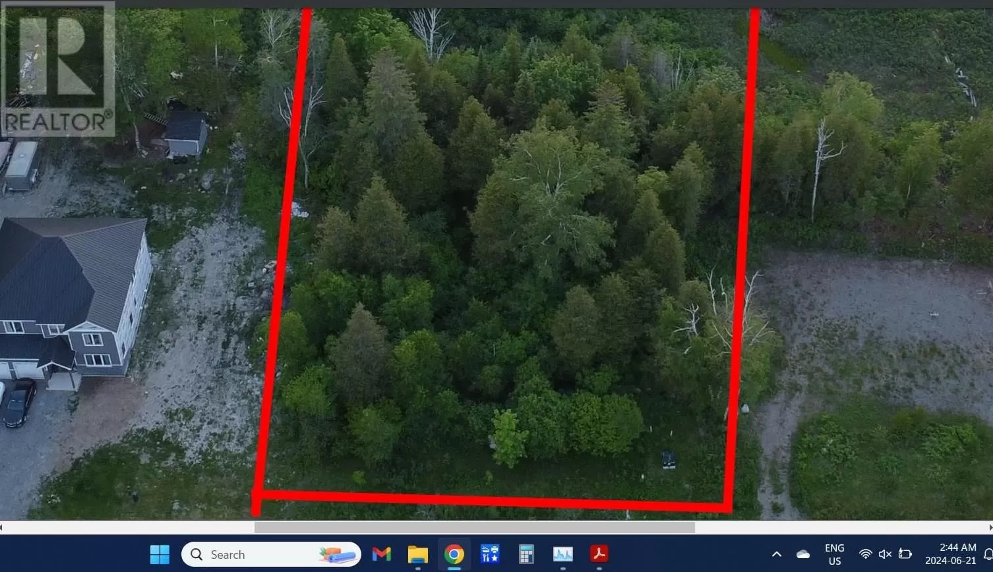Open Gmail from the taskbar
The image size is (993, 572).
coord(381,554)
